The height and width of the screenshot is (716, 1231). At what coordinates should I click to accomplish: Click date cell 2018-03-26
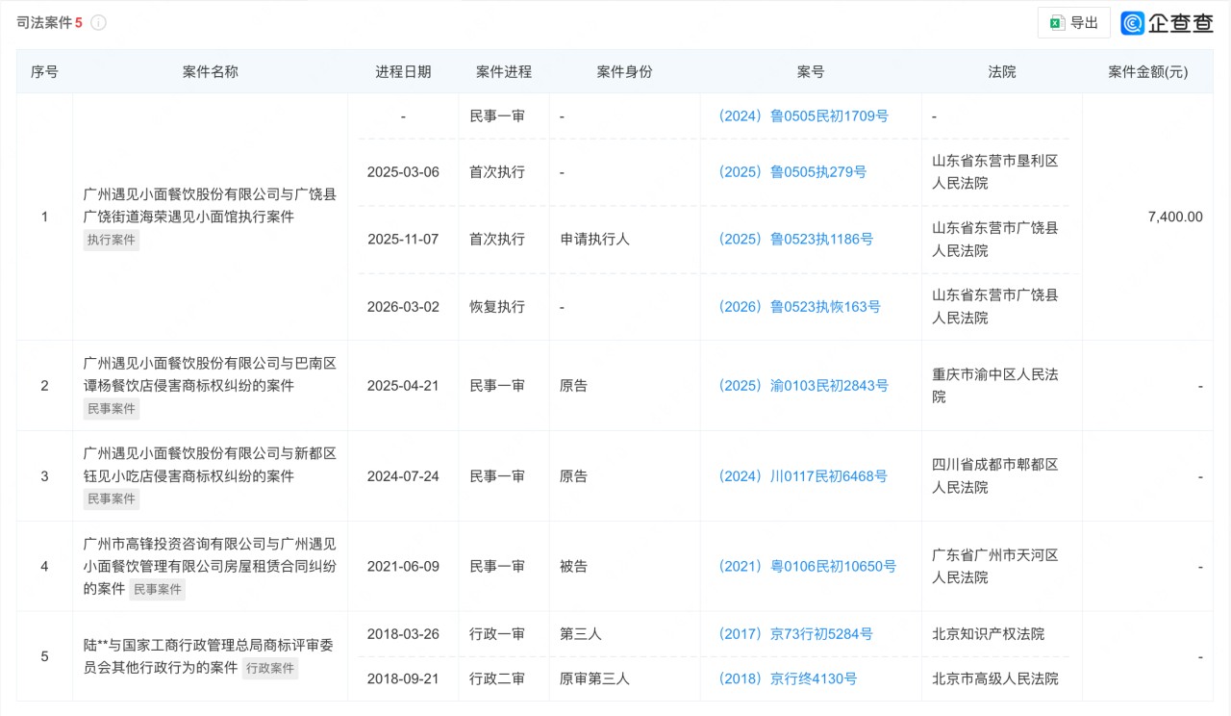tap(403, 633)
